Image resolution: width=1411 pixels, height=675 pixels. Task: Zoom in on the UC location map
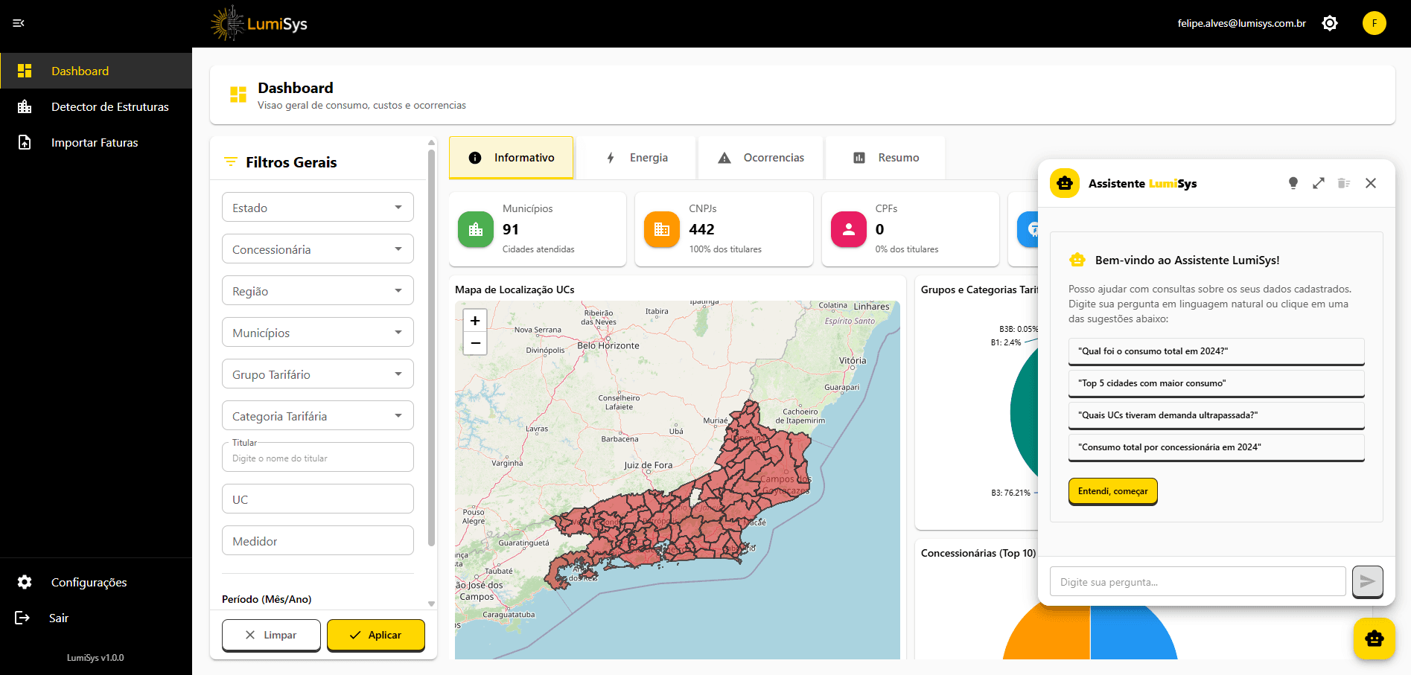475,321
